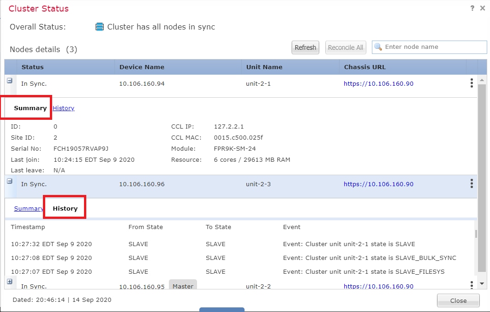
Task: Open the kebab menu for unit-2-3
Action: point(472,183)
